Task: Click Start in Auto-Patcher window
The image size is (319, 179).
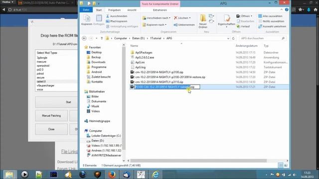Action: [57, 102]
